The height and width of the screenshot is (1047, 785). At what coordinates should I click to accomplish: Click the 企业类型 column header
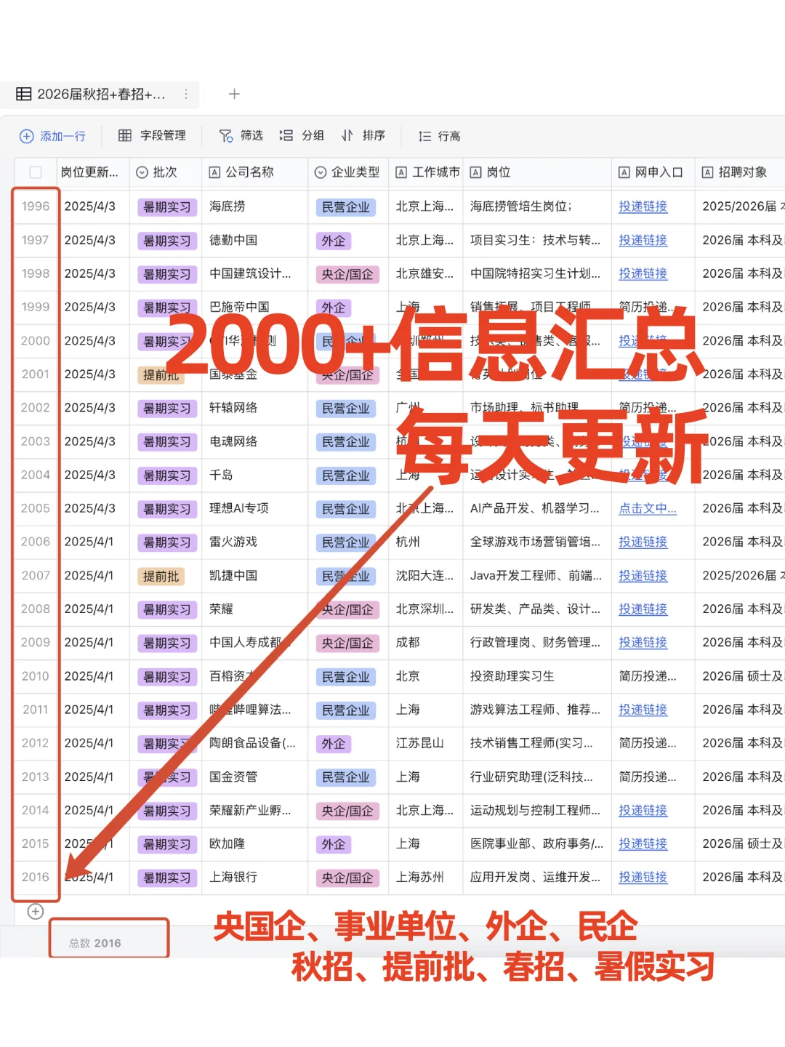[x=347, y=172]
